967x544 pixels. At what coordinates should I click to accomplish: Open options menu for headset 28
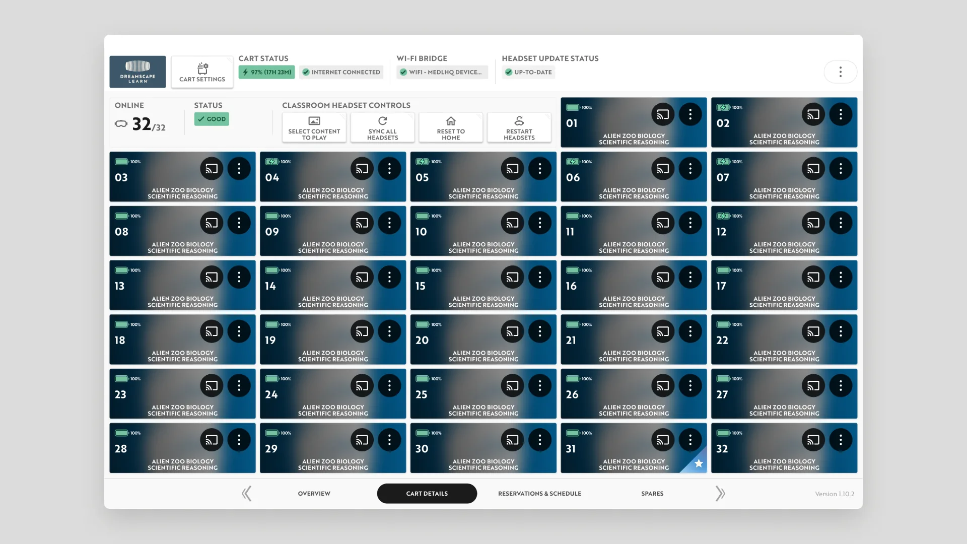coord(239,440)
